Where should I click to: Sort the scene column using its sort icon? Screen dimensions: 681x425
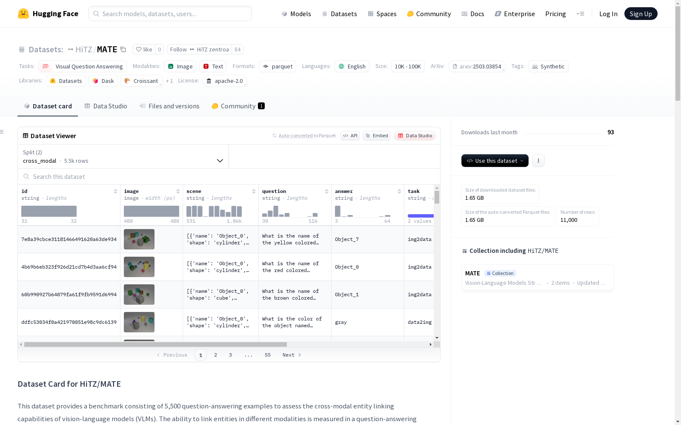point(254,191)
